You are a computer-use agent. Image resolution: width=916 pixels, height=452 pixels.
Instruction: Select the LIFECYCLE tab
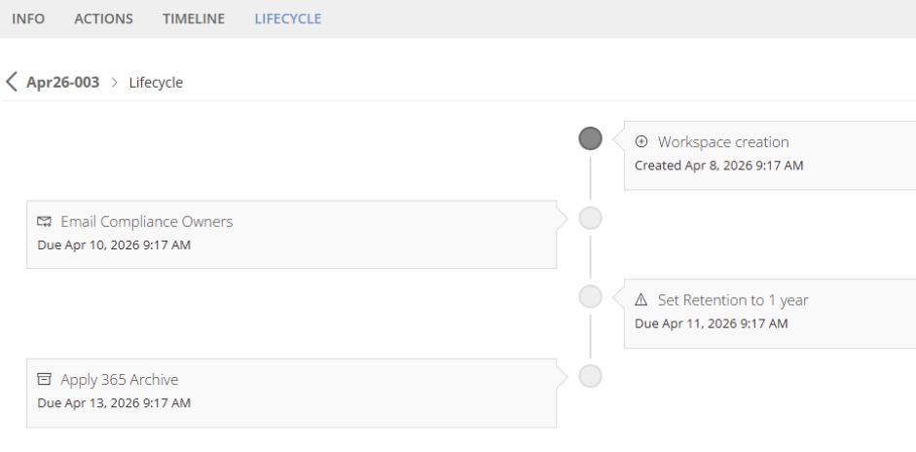click(287, 19)
